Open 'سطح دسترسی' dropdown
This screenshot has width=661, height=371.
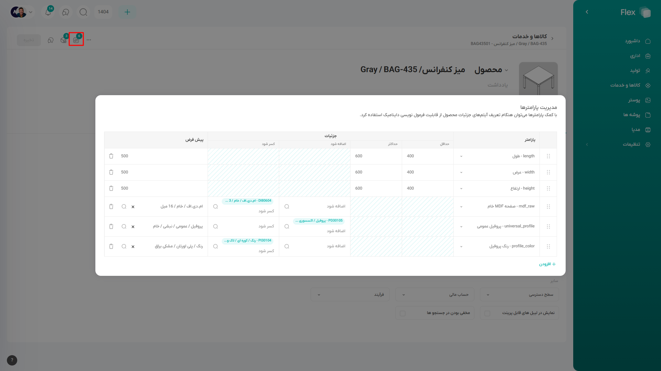point(519,295)
